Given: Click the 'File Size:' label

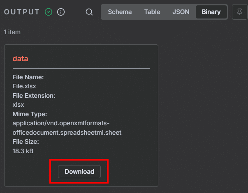Looking at the screenshot, I should 25,142.
